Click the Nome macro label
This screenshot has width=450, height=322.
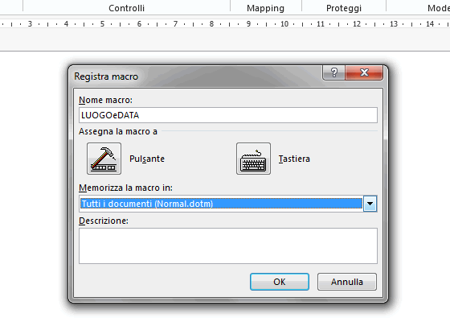(105, 100)
